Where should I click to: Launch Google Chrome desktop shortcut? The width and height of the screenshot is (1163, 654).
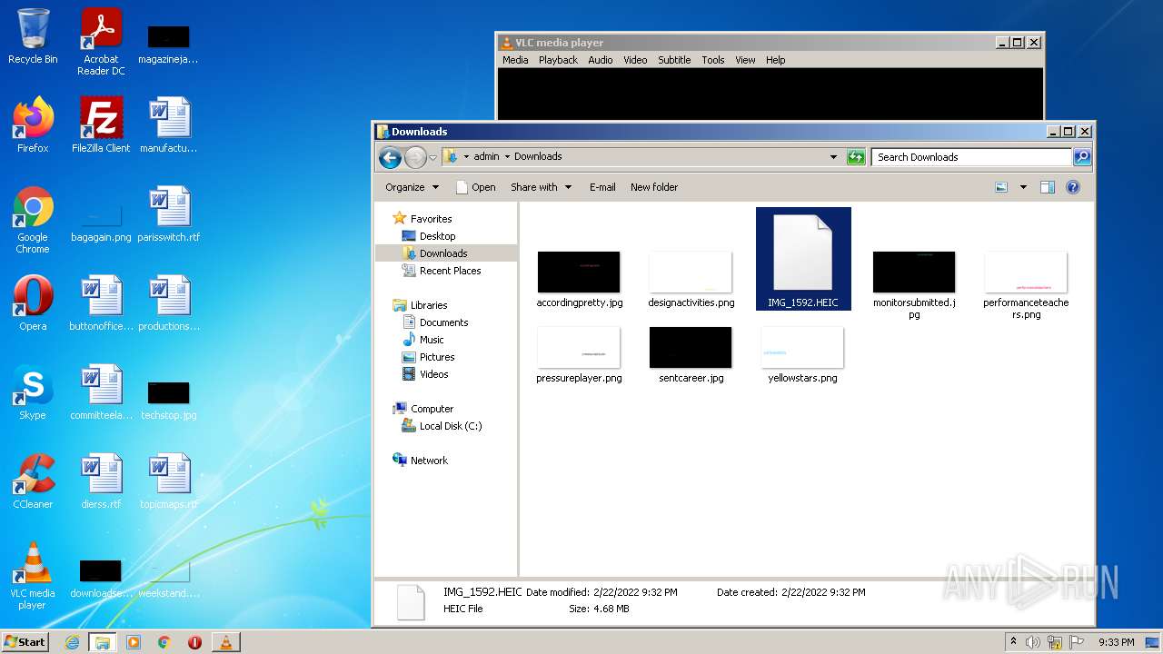pos(33,220)
